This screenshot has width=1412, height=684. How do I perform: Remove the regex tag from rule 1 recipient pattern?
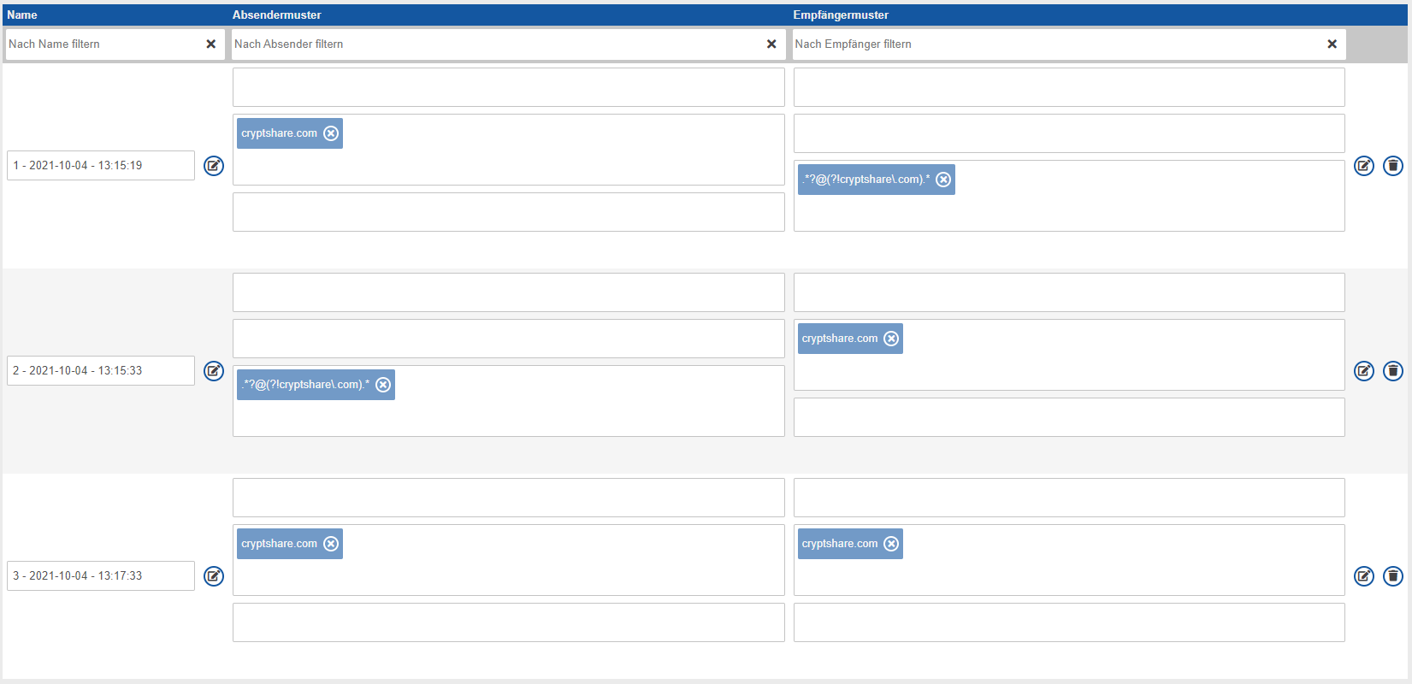point(943,180)
